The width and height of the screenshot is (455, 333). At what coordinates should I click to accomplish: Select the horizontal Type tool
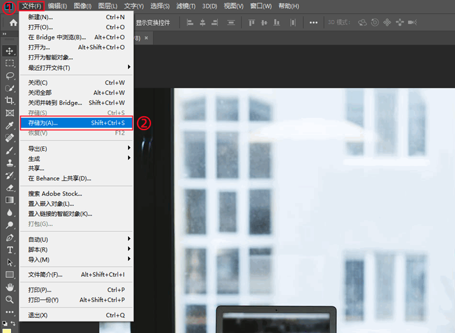(10, 250)
